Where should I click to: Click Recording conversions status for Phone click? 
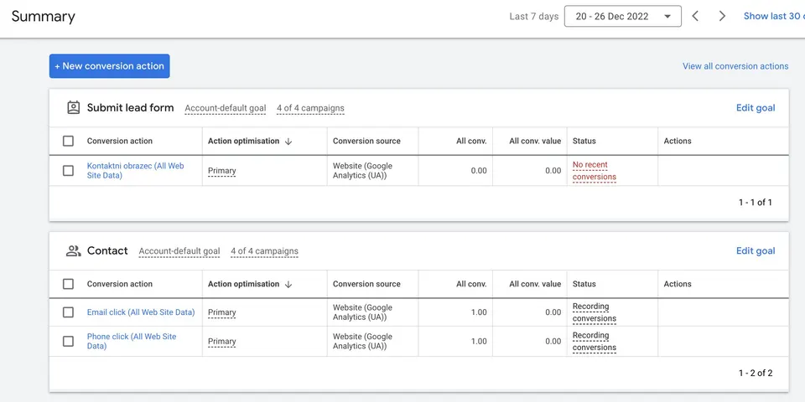coord(594,342)
